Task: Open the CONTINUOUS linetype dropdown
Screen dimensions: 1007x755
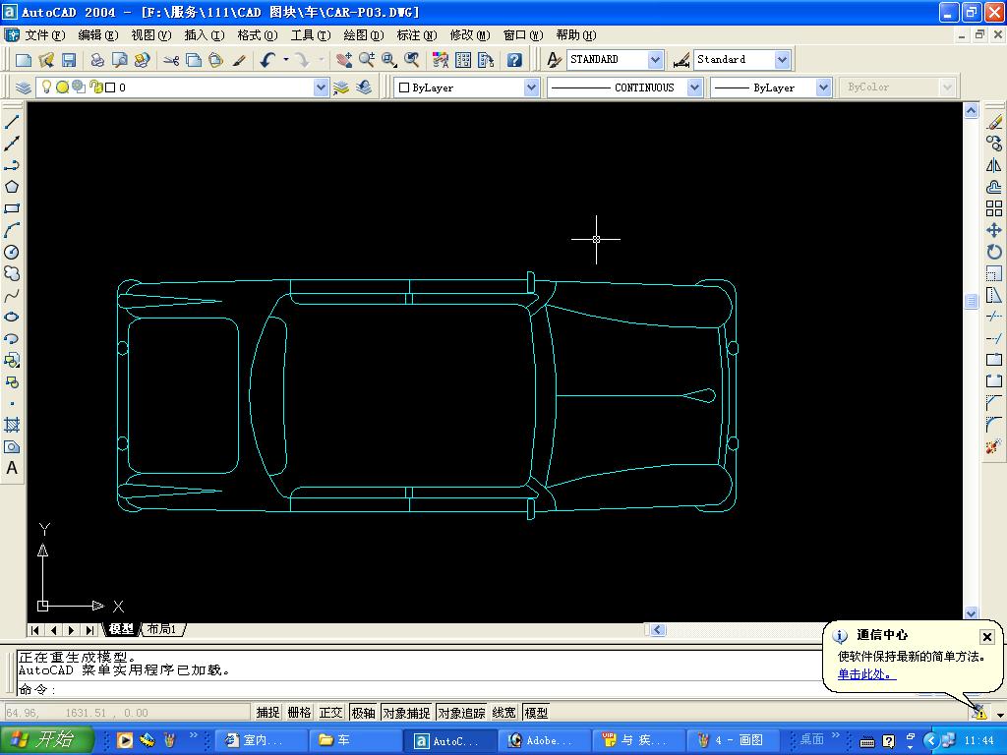Action: pos(694,87)
